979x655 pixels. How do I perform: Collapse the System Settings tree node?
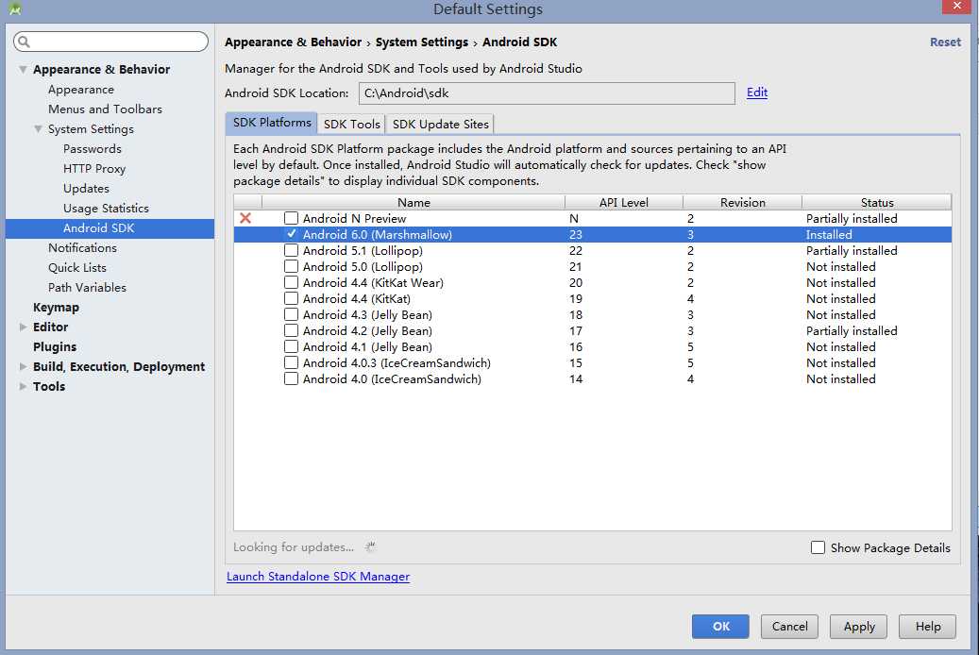[x=38, y=128]
